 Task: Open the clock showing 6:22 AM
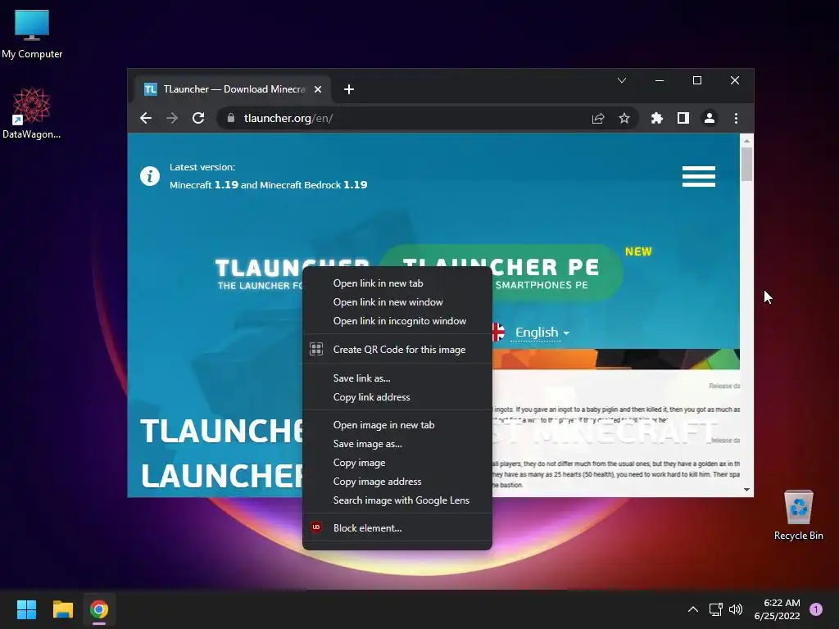tap(777, 609)
